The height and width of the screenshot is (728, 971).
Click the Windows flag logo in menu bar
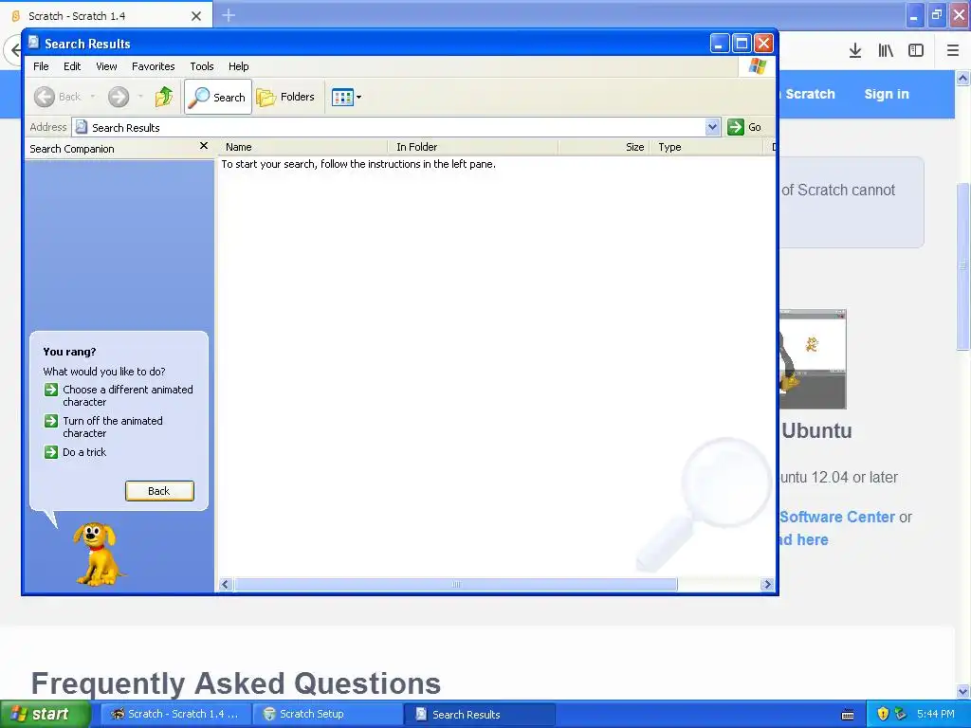tap(758, 66)
